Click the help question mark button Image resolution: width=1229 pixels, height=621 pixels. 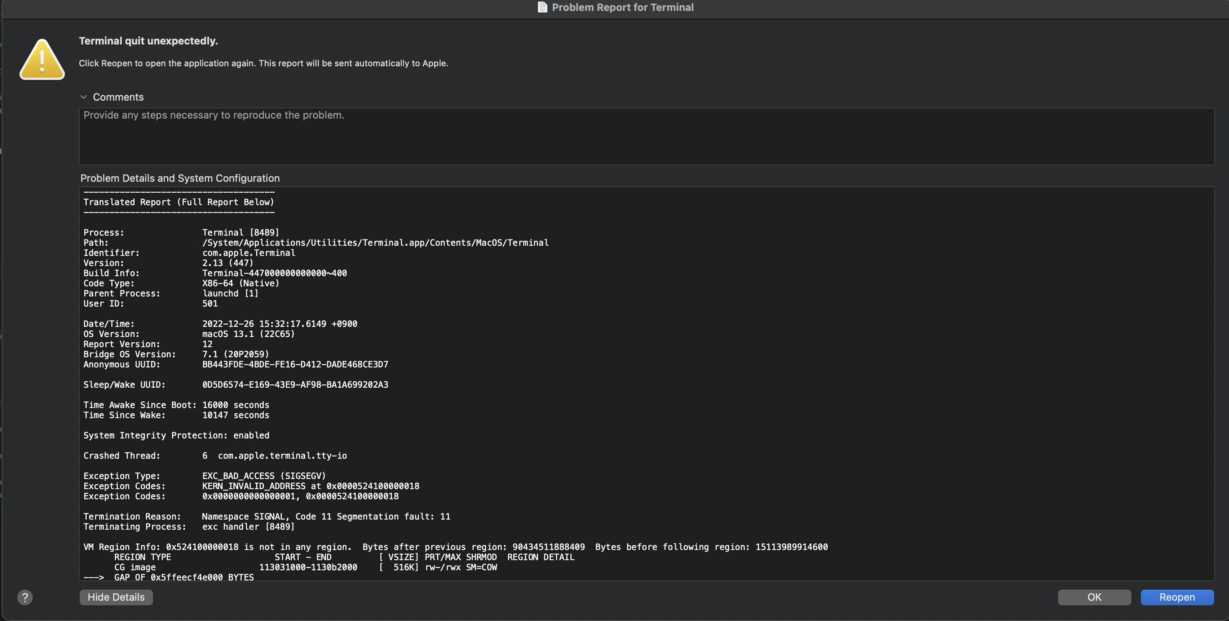25,597
